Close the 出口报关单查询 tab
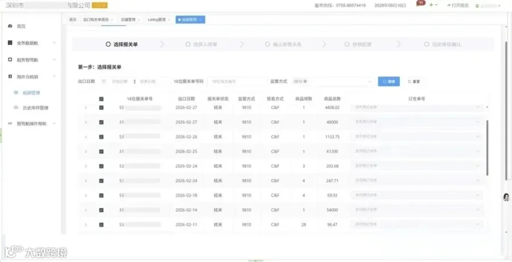Viewport: 512px width, 262px height. tap(112, 20)
